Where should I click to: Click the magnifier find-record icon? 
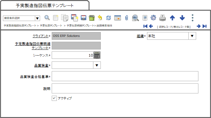point(47,18)
